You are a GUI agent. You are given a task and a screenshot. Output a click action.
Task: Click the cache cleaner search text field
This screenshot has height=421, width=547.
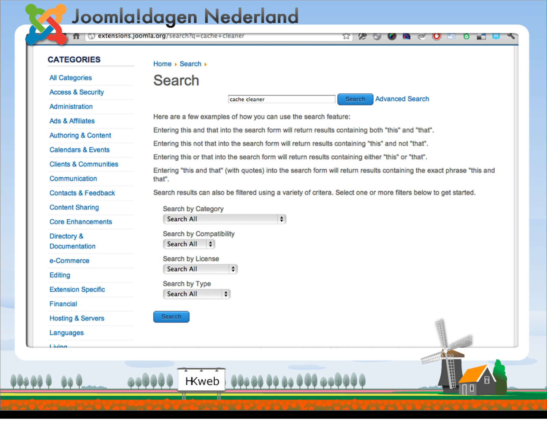[282, 99]
